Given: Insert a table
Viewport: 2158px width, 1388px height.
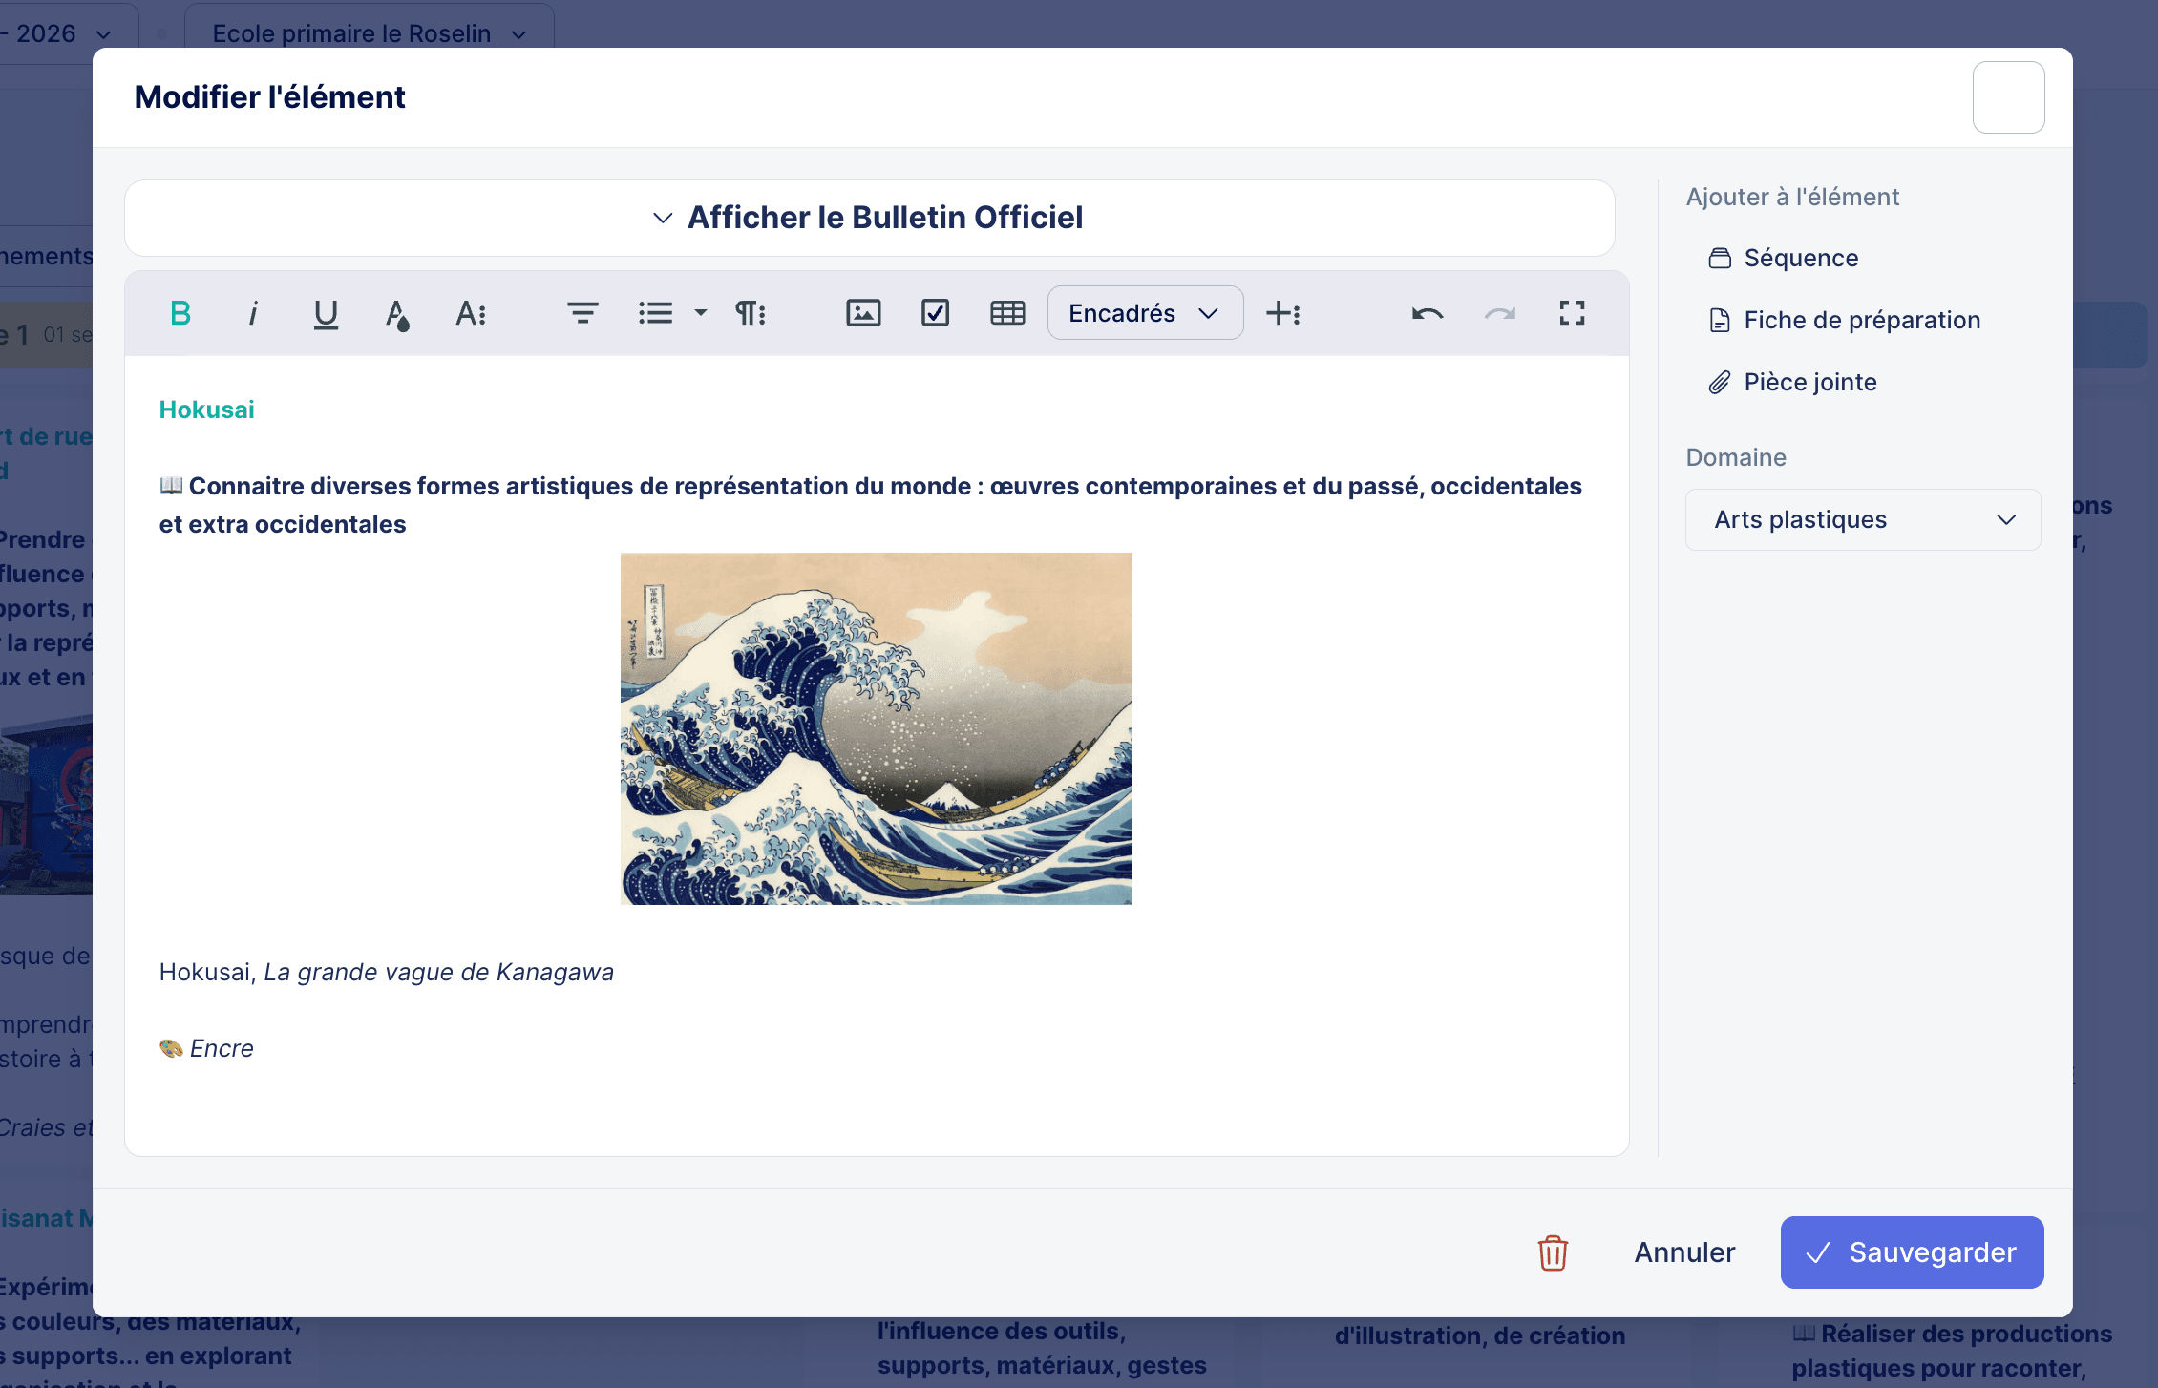Looking at the screenshot, I should (x=1008, y=312).
